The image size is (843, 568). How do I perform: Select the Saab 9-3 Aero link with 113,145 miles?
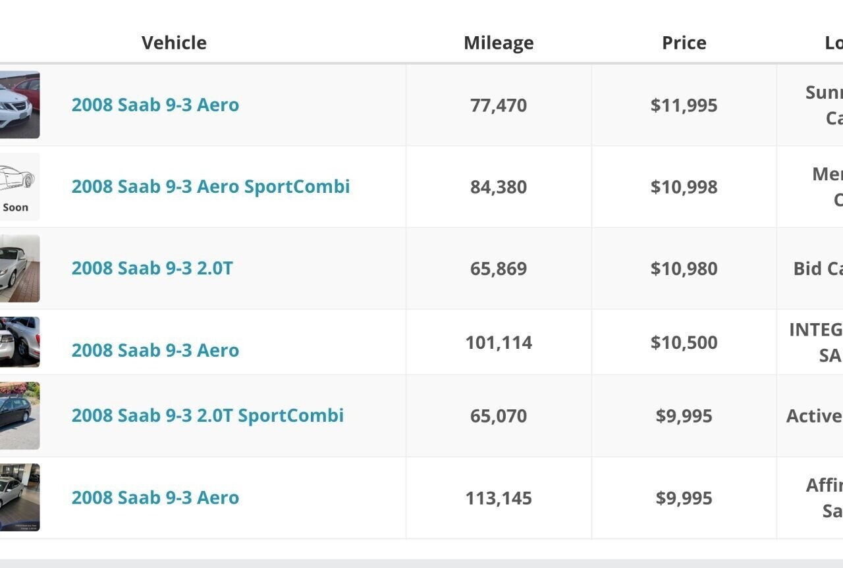[155, 498]
